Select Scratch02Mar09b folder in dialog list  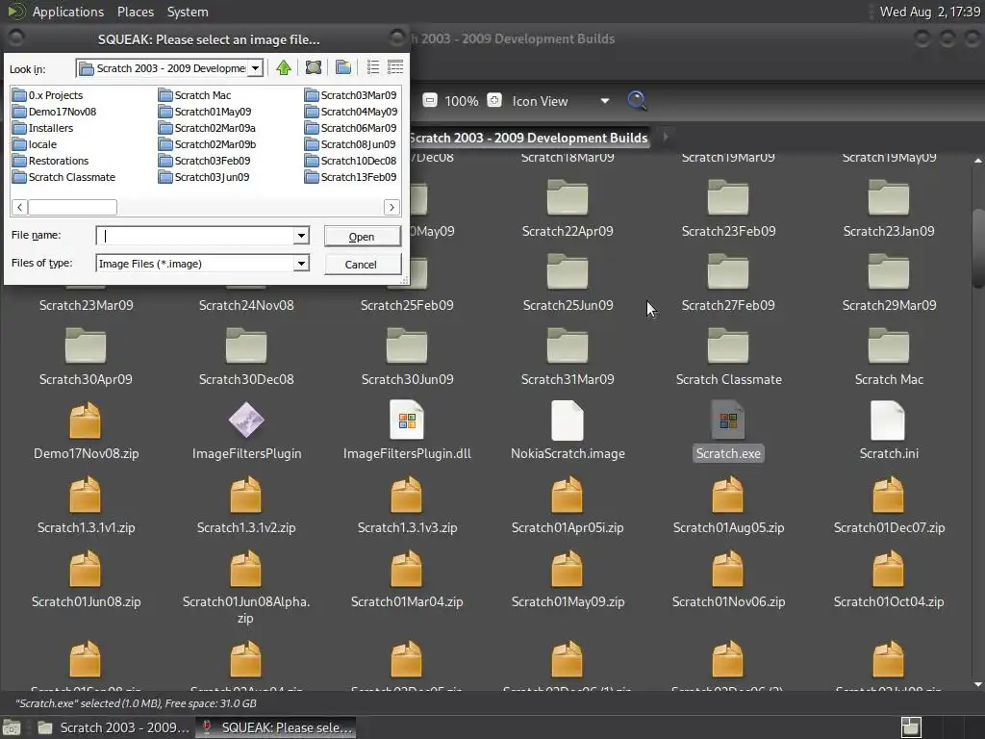(x=208, y=144)
